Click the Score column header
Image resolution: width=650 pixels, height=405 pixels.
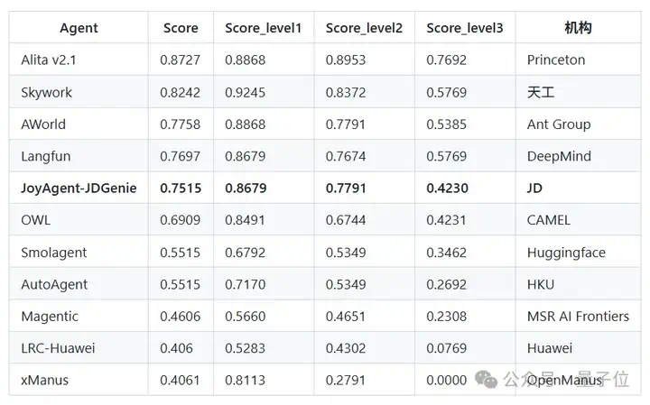181,28
